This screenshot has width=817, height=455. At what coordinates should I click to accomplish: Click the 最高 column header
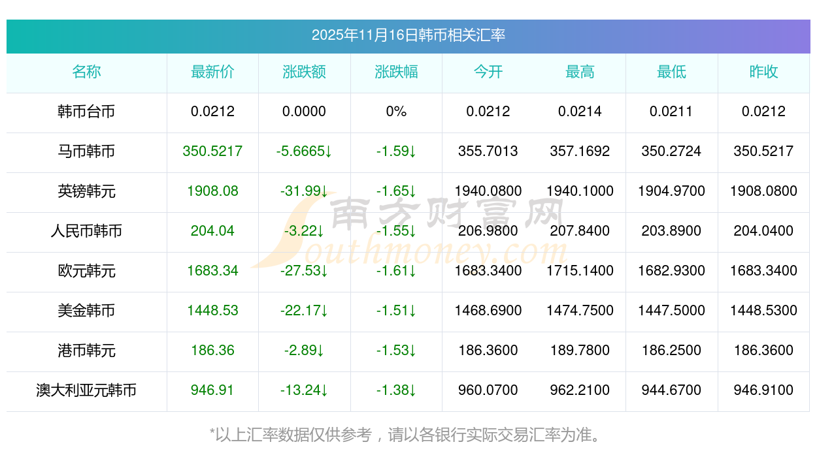coord(580,72)
